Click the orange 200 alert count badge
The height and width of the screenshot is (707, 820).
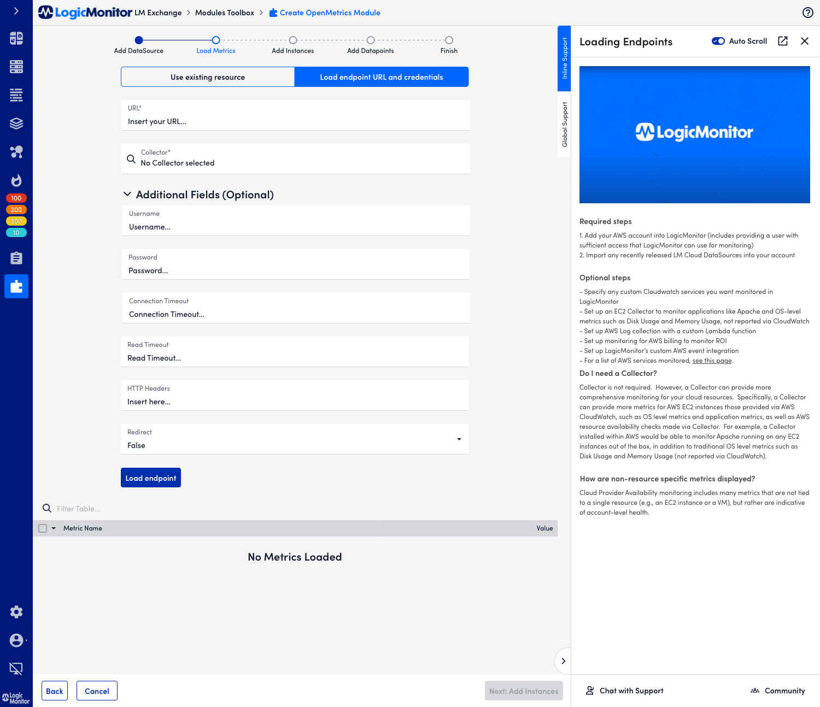pyautogui.click(x=16, y=210)
